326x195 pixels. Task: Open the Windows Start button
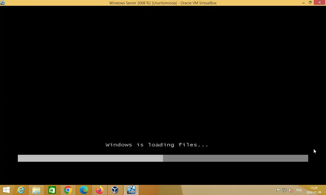pyautogui.click(x=6, y=190)
